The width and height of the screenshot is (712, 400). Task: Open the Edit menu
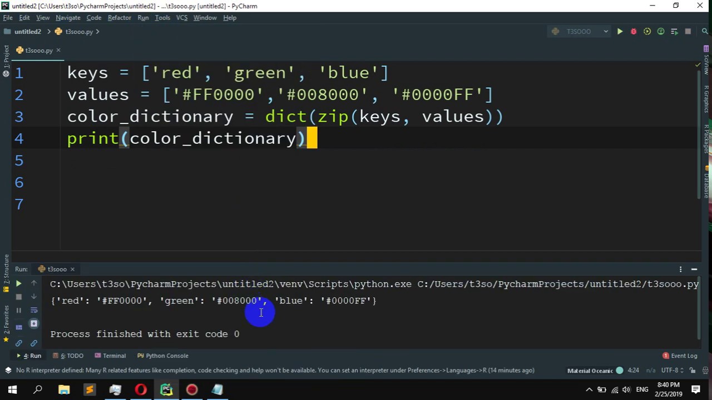pos(24,18)
